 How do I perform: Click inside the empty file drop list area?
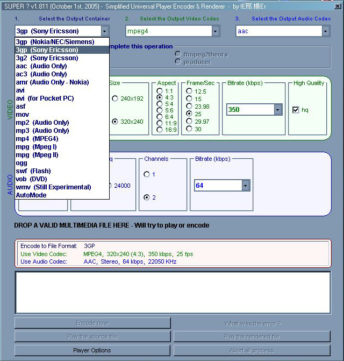[173, 292]
